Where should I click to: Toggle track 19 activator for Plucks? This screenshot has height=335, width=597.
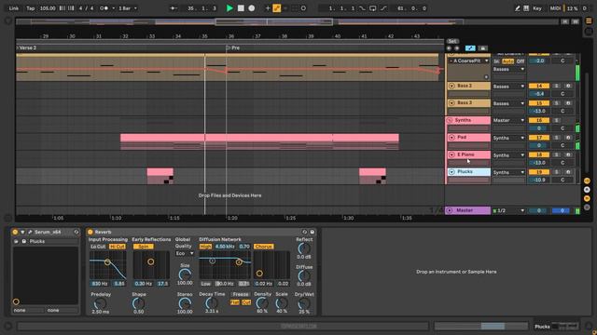[x=539, y=172]
